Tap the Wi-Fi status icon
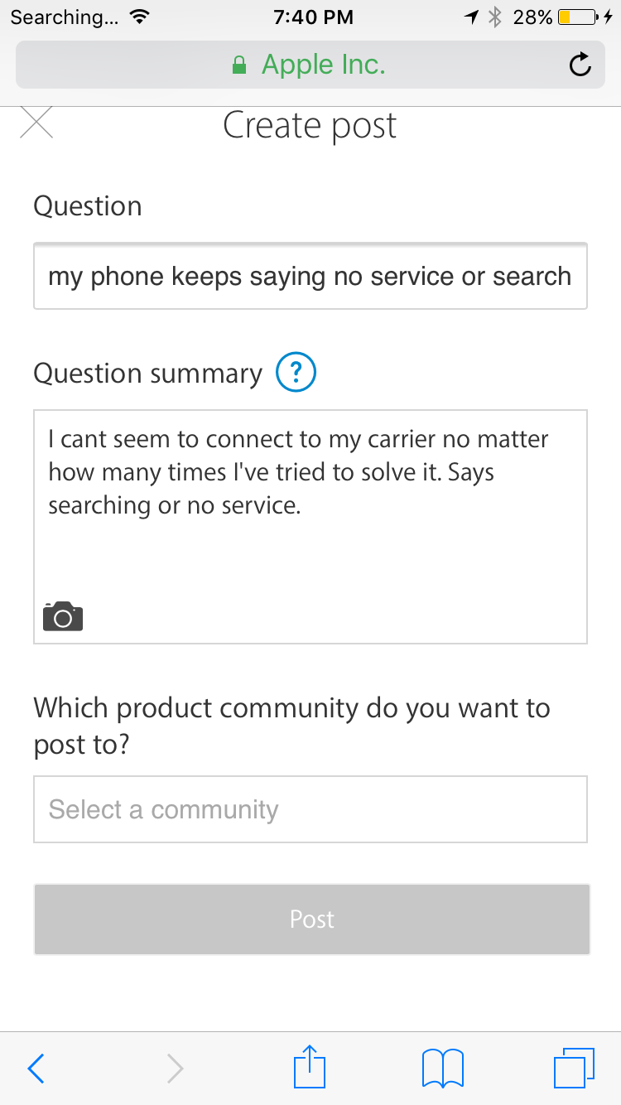Viewport: 621px width, 1105px height. tap(140, 17)
